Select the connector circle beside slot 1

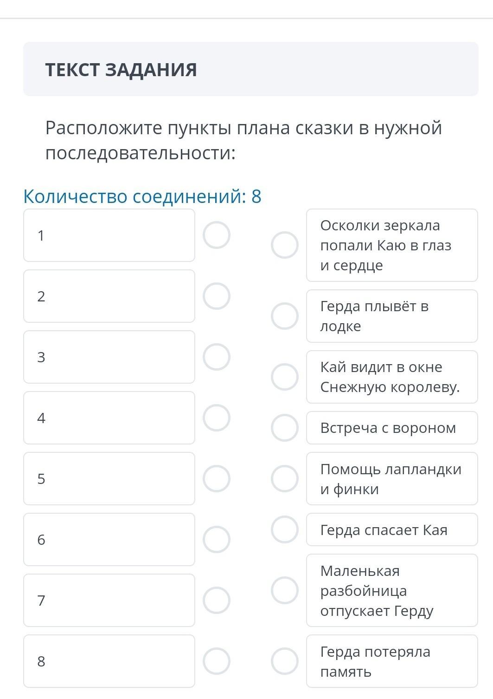tap(217, 235)
